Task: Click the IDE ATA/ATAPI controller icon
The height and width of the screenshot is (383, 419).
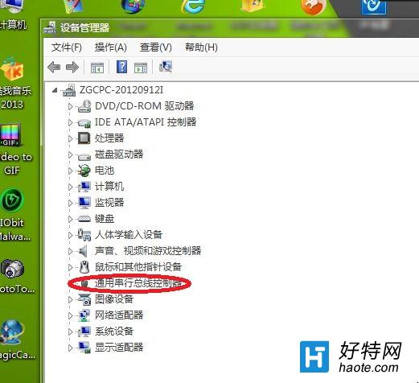Action: (x=84, y=123)
